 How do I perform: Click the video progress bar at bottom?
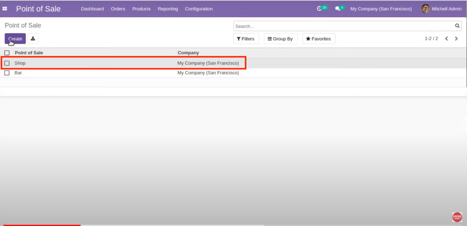pyautogui.click(x=171, y=225)
